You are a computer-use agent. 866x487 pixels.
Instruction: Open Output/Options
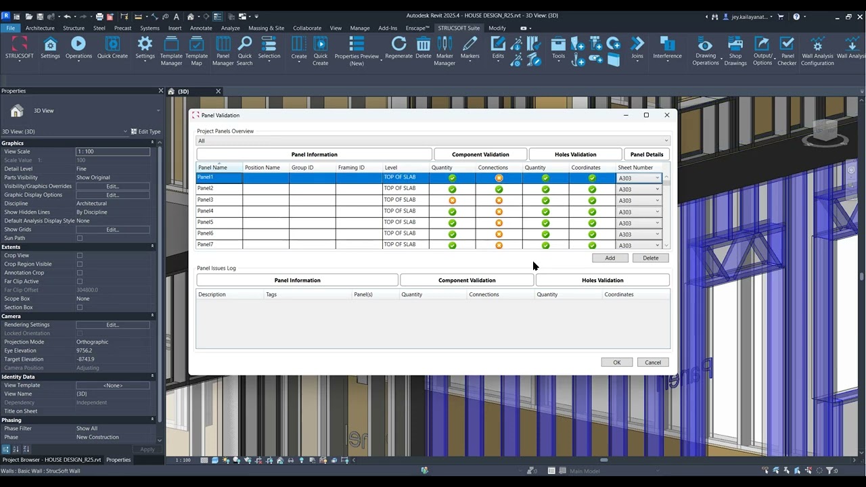click(762, 51)
